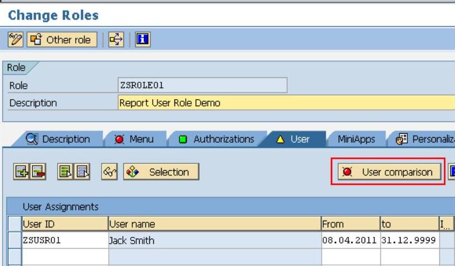Select the User tab

[x=293, y=139]
